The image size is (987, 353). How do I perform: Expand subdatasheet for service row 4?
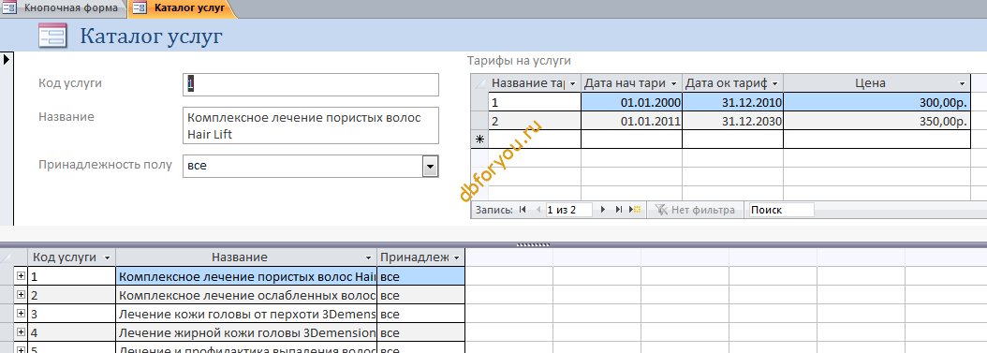point(21,332)
